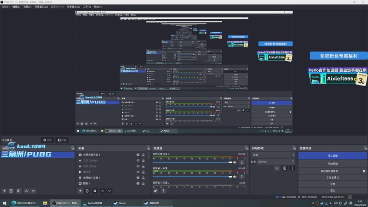Toggle lock on 视频采集设备 4 source

tap(144, 155)
